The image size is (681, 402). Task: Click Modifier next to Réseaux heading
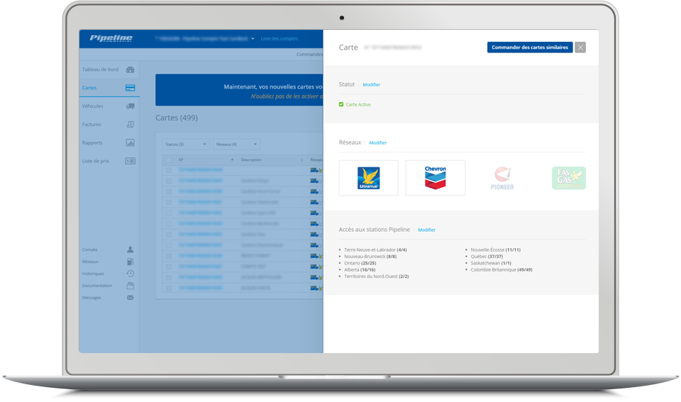[x=378, y=143]
